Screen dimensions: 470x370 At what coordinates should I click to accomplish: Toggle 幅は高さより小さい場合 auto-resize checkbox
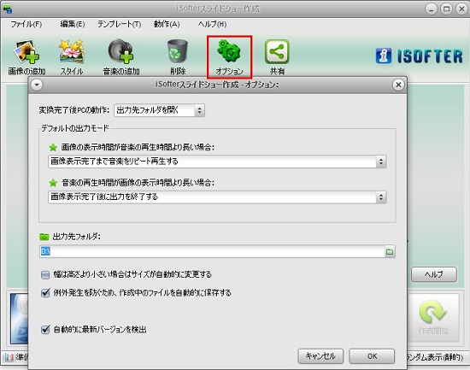(x=45, y=274)
